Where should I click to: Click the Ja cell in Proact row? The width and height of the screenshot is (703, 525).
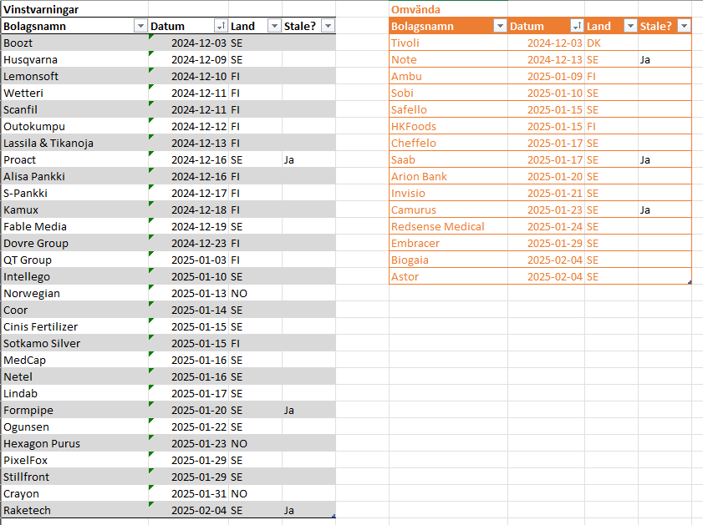click(x=309, y=159)
